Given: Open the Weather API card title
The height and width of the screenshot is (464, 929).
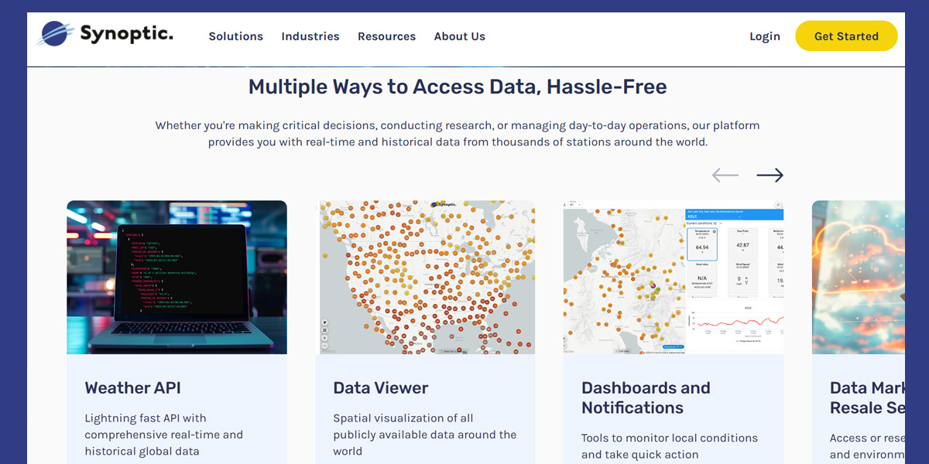Looking at the screenshot, I should [x=132, y=388].
